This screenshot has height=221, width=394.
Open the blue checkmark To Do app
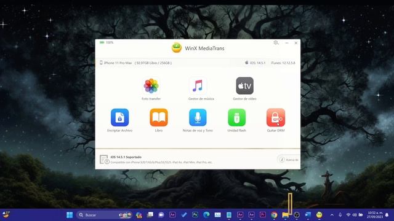[184, 215]
